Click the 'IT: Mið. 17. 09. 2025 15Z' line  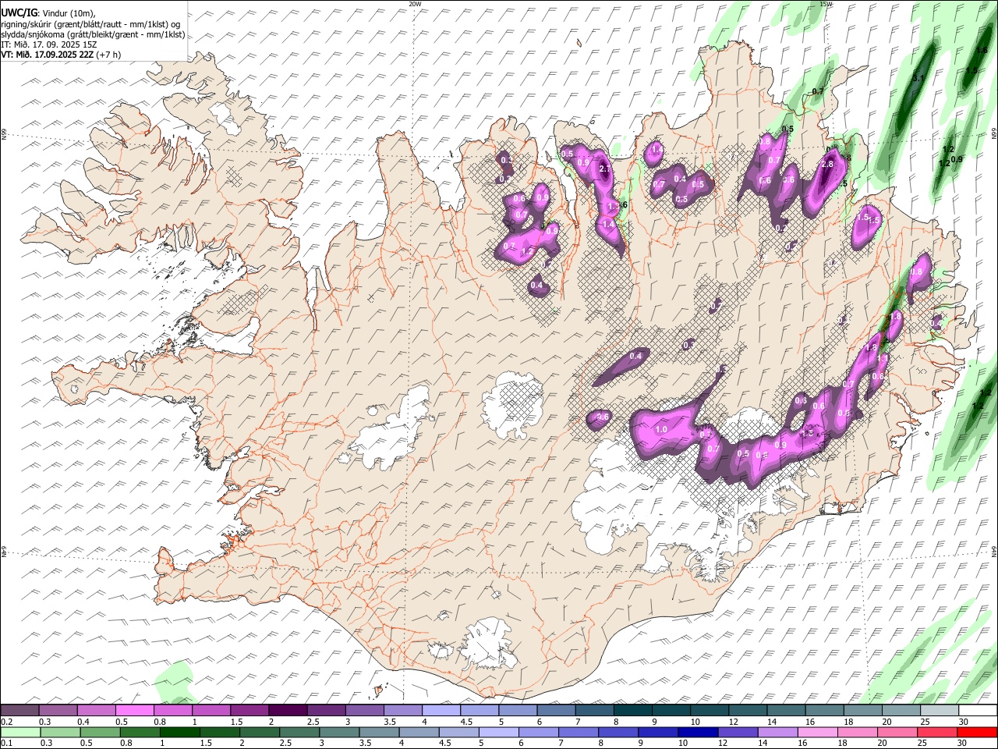pyautogui.click(x=48, y=44)
